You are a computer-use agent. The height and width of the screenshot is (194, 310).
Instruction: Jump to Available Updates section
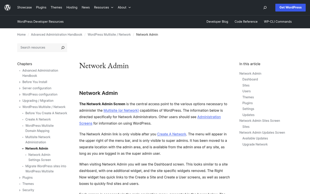click(x=255, y=139)
